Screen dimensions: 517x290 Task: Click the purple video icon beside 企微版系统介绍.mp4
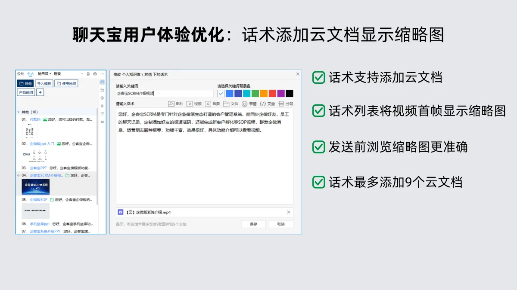tap(121, 212)
